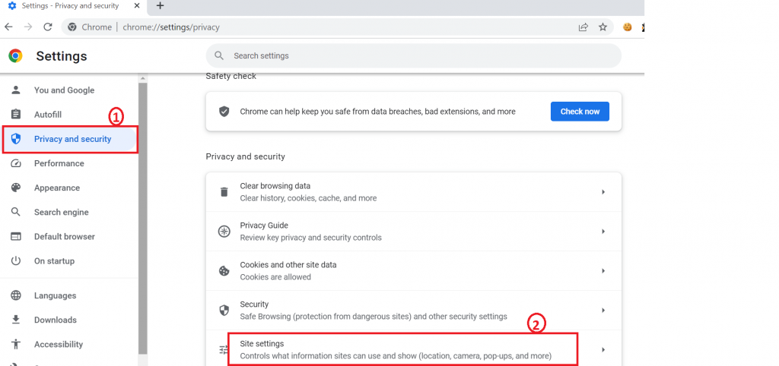Click the Clear browsing data trash icon
The image size is (779, 366).
click(224, 192)
